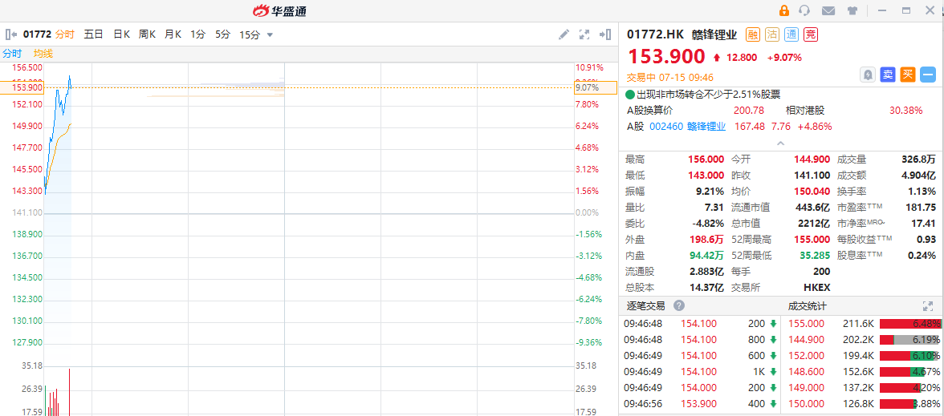
Task: Click the 外盘 value 198.6万
Action: (706, 239)
